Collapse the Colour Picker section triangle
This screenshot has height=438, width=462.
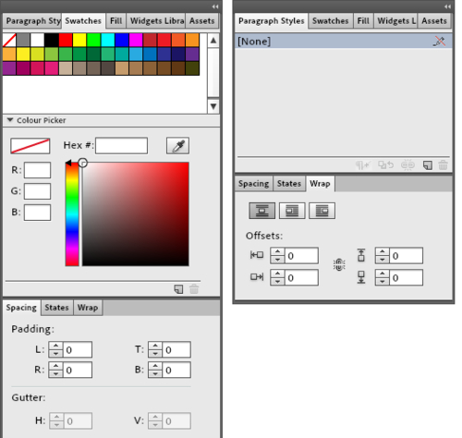click(10, 120)
